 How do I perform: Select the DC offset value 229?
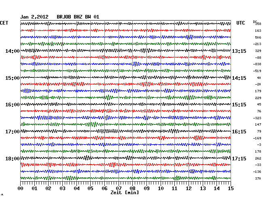click(258, 98)
